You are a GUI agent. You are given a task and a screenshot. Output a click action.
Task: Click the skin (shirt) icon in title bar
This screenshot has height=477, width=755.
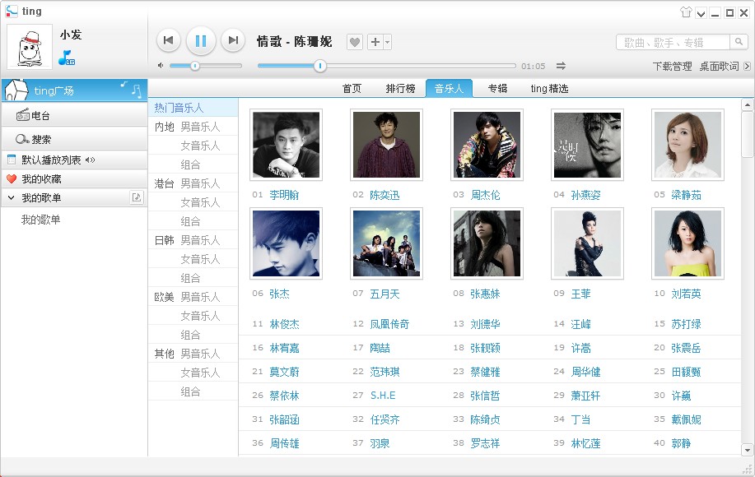point(686,12)
